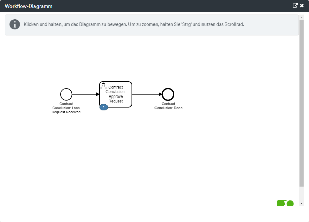Click the user icon in the Approve Request task
The width and height of the screenshot is (309, 222).
tap(103, 86)
